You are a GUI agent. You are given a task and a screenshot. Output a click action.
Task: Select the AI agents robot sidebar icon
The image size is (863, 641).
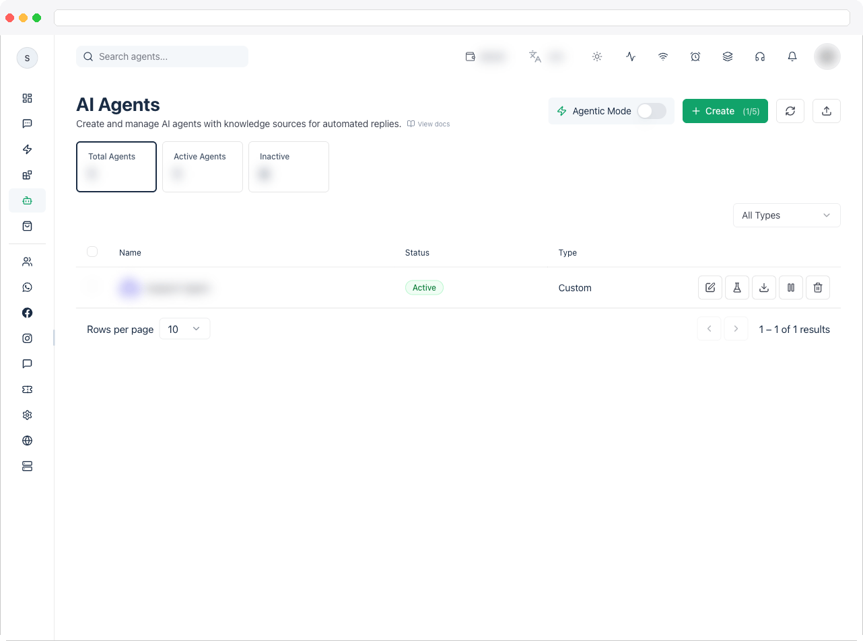tap(27, 200)
